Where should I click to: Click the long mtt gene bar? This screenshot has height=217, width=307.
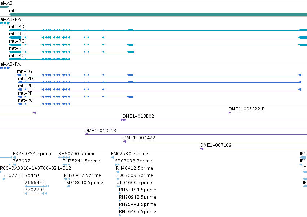click(x=158, y=14)
